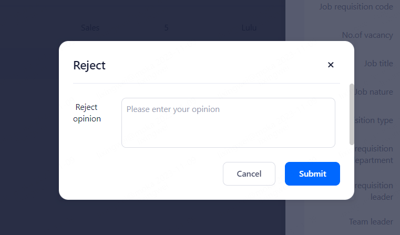Submit the reject opinion
The height and width of the screenshot is (235, 400).
click(x=312, y=174)
